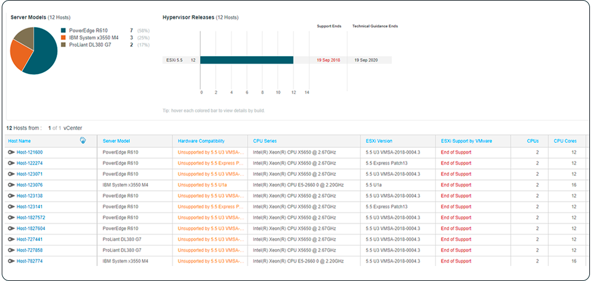Sort by CPUs column header
Viewport: 594px width, 281px height.
[533, 141]
